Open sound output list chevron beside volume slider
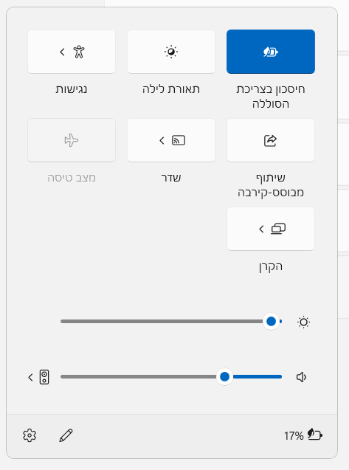 tap(30, 377)
